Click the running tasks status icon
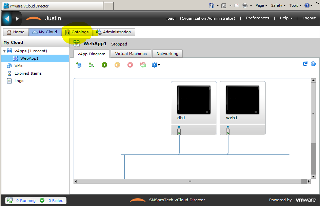The width and height of the screenshot is (320, 206). [x=10, y=200]
